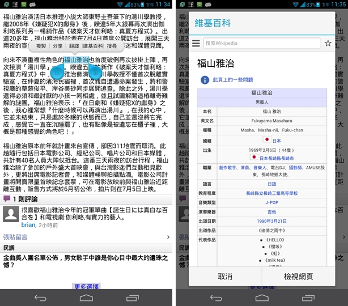Open commenter name brian
This screenshot has height=306, width=348.
coord(29,225)
